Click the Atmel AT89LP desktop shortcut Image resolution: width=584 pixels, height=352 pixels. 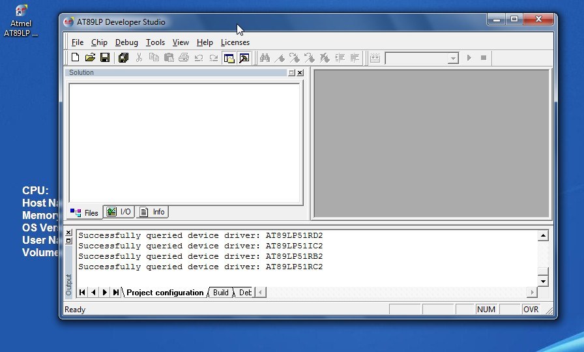[x=21, y=21]
